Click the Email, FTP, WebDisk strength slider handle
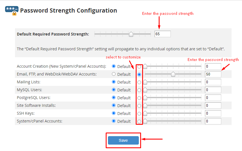 (173, 74)
